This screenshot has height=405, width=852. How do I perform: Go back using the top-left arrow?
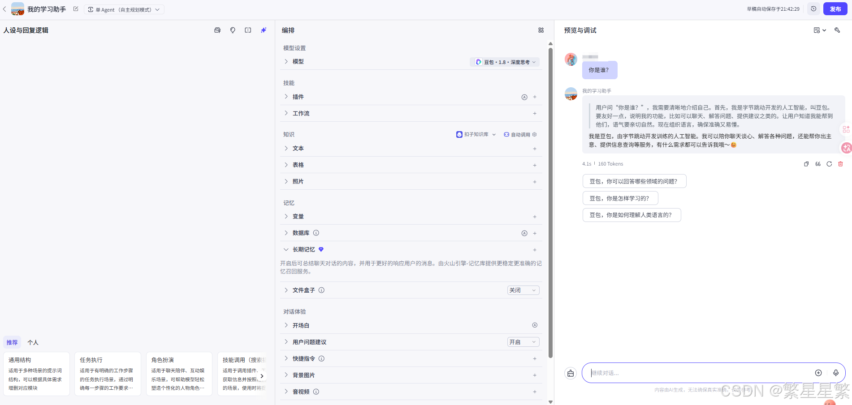click(4, 9)
